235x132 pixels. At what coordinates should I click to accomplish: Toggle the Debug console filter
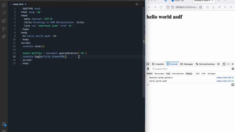[189, 74]
